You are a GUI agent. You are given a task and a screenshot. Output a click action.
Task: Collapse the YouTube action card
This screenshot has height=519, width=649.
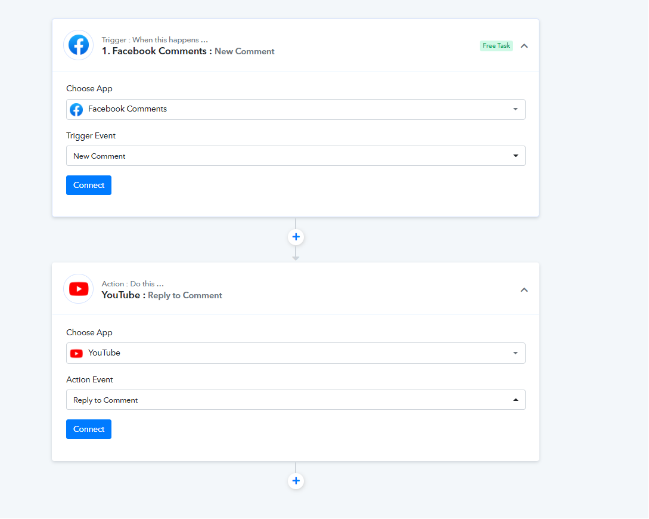coord(524,290)
